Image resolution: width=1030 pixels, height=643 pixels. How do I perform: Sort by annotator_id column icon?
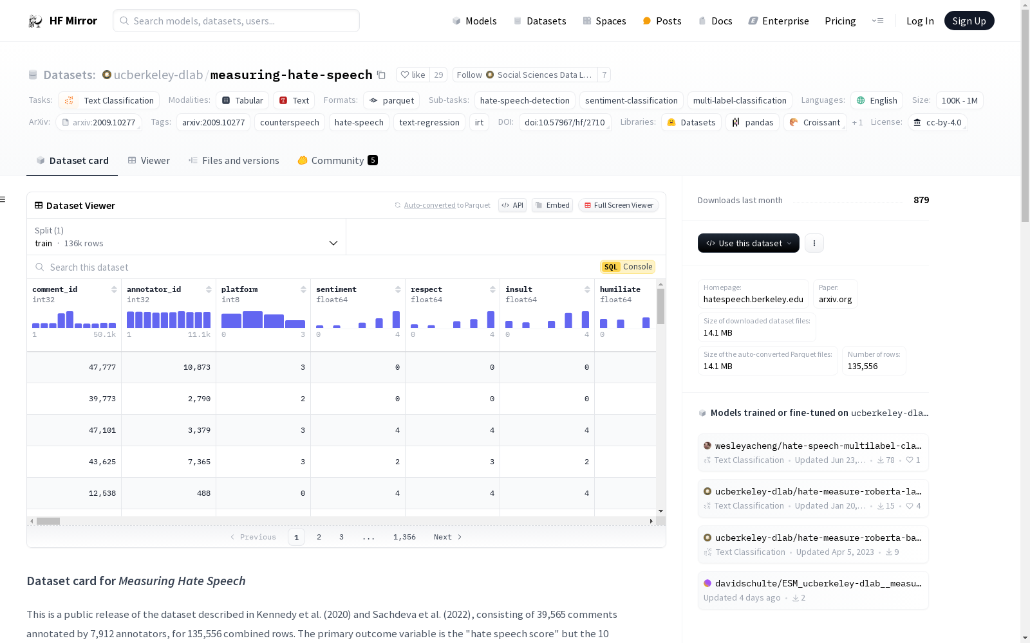(x=209, y=289)
